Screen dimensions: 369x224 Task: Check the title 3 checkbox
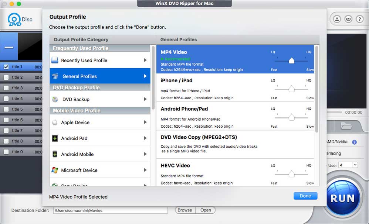(6, 88)
